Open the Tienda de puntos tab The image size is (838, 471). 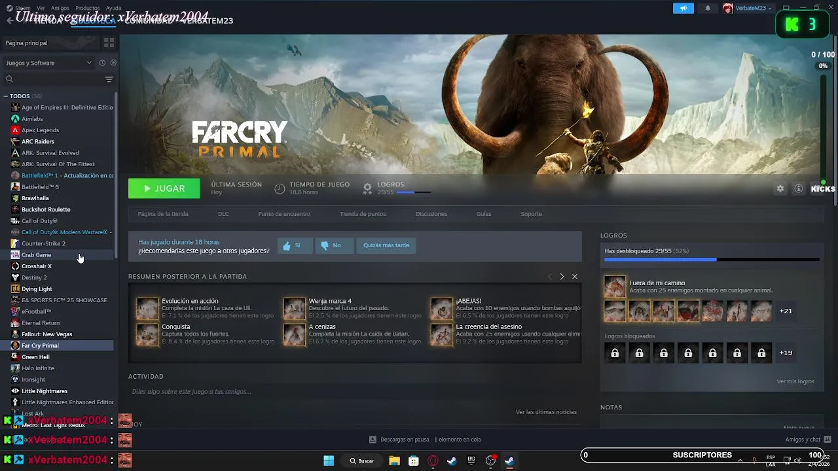(363, 214)
